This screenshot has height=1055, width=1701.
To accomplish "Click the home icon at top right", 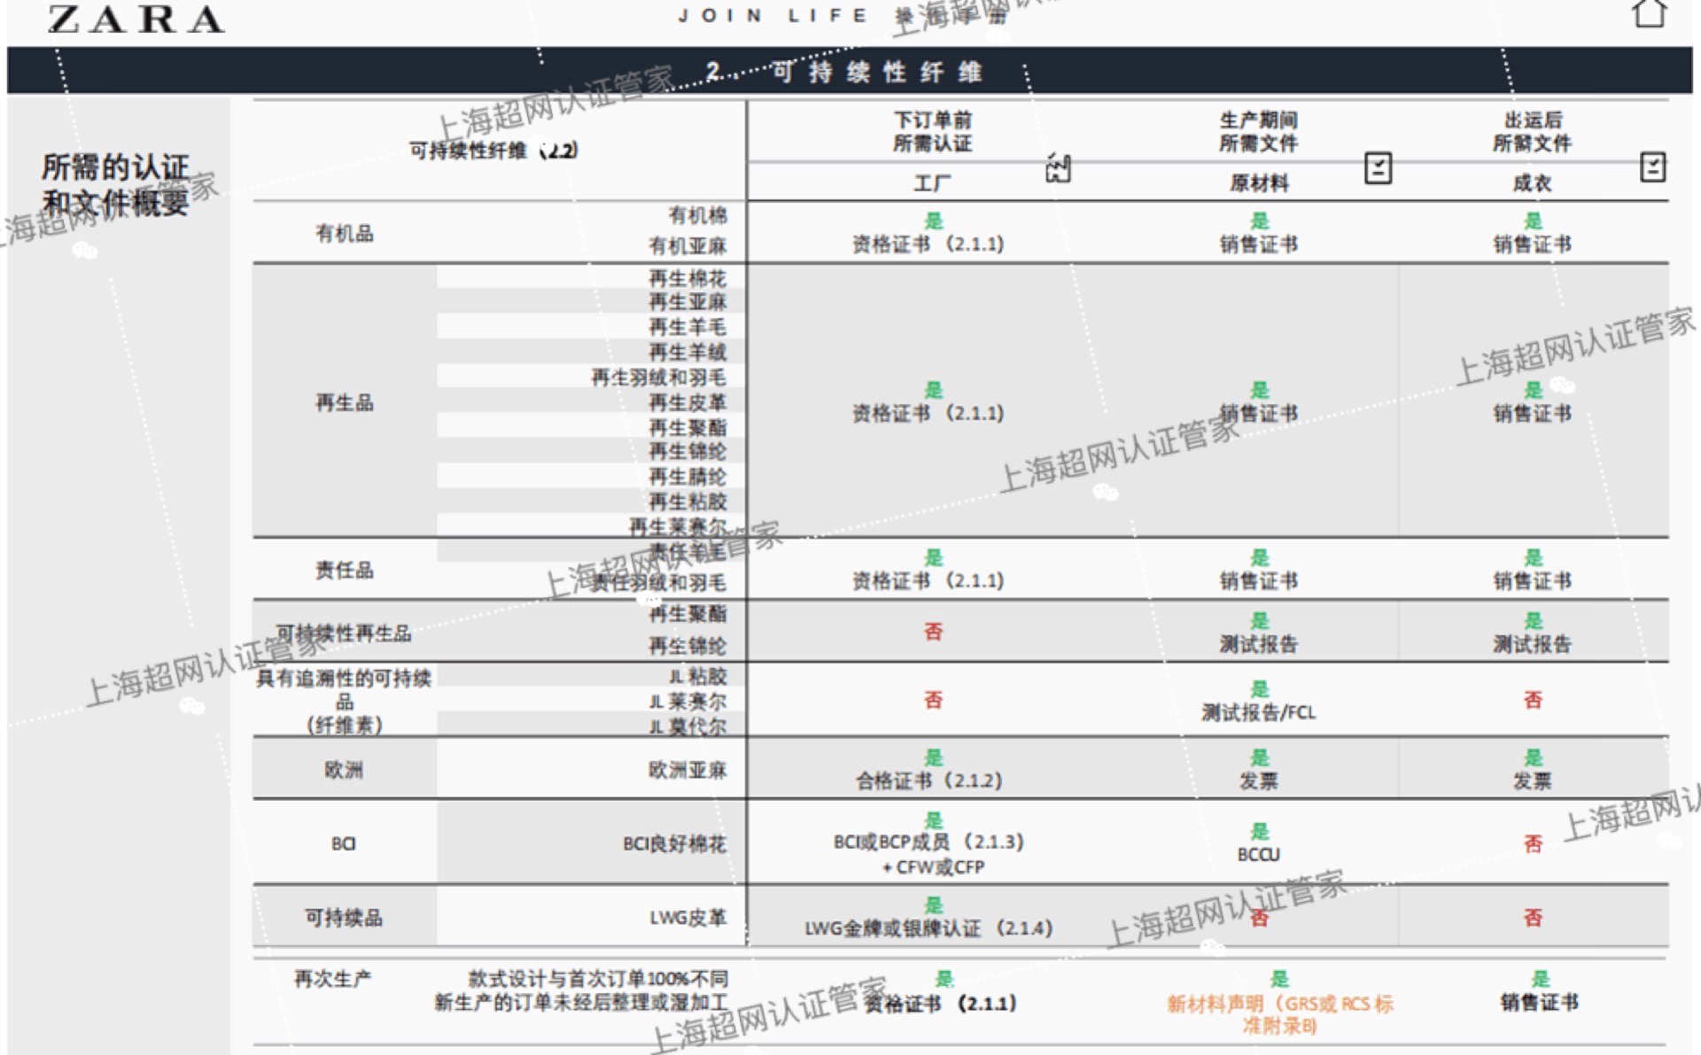I will pyautogui.click(x=1649, y=14).
